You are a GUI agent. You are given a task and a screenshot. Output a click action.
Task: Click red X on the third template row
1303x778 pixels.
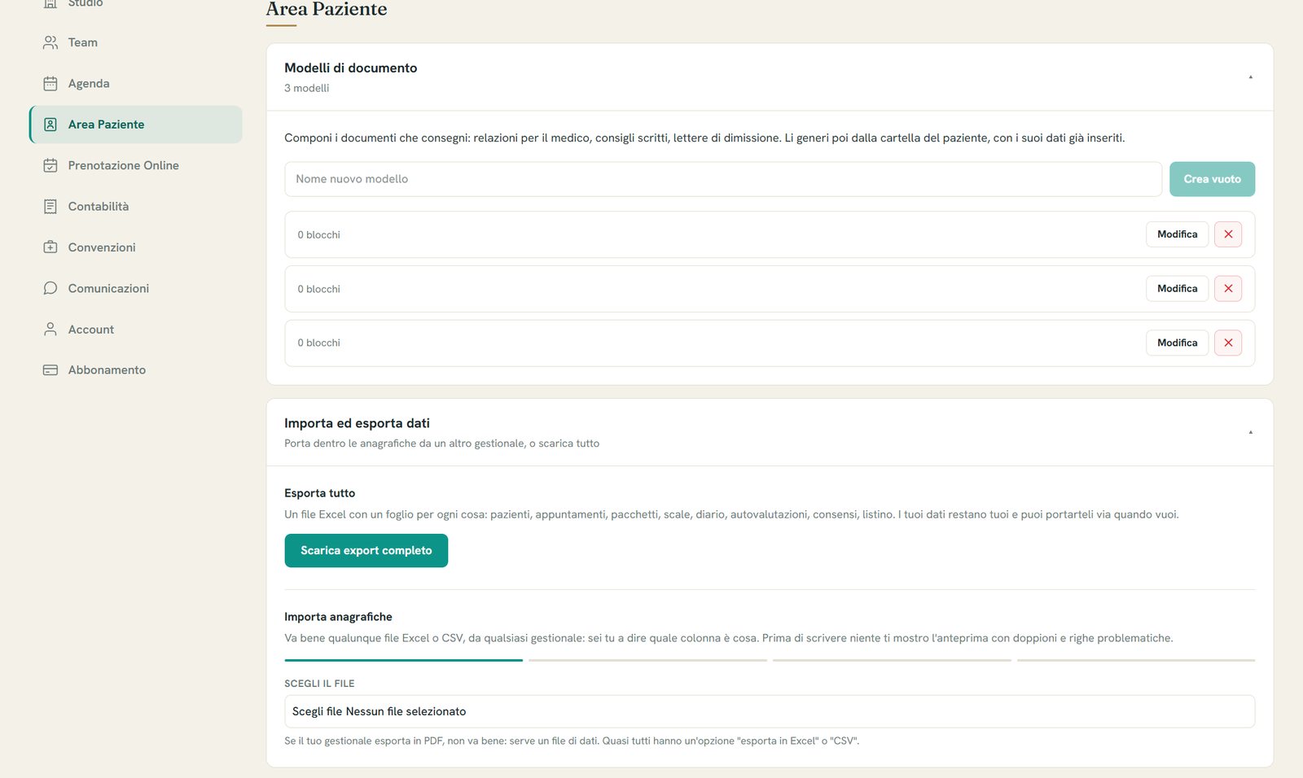coord(1228,343)
